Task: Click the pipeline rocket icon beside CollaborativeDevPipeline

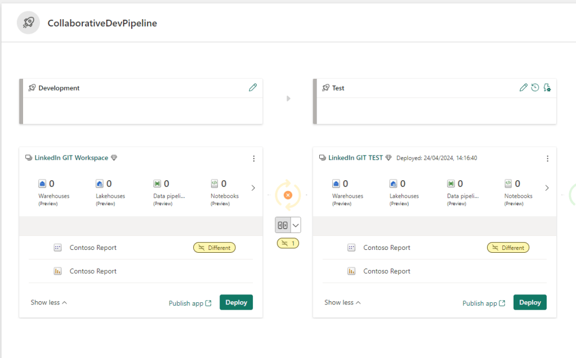Action: pos(28,23)
